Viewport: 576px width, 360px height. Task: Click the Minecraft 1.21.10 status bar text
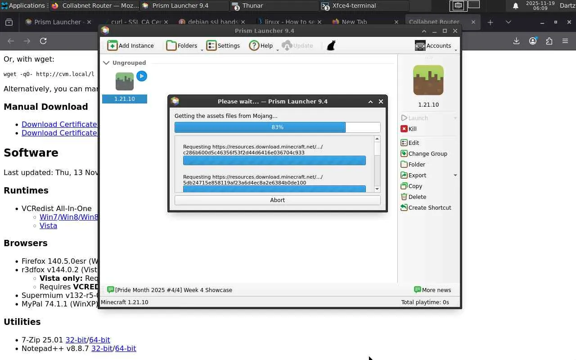coord(125,302)
